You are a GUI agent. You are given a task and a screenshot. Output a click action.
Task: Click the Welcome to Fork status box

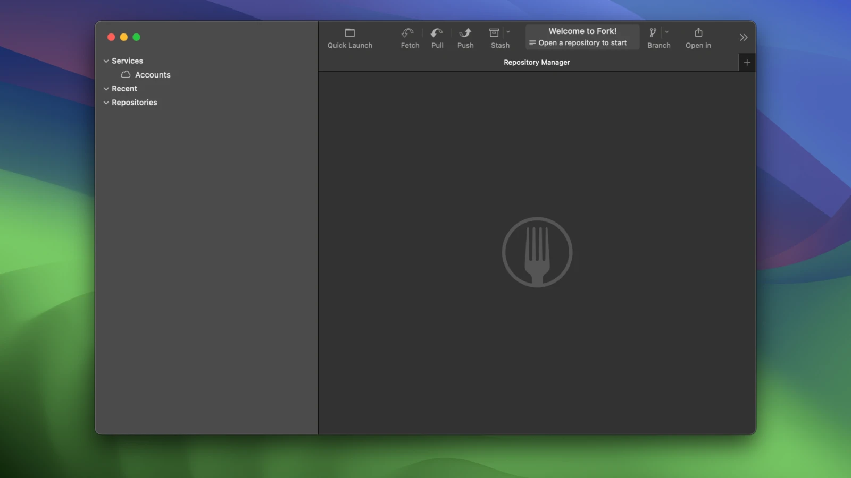coord(582,37)
